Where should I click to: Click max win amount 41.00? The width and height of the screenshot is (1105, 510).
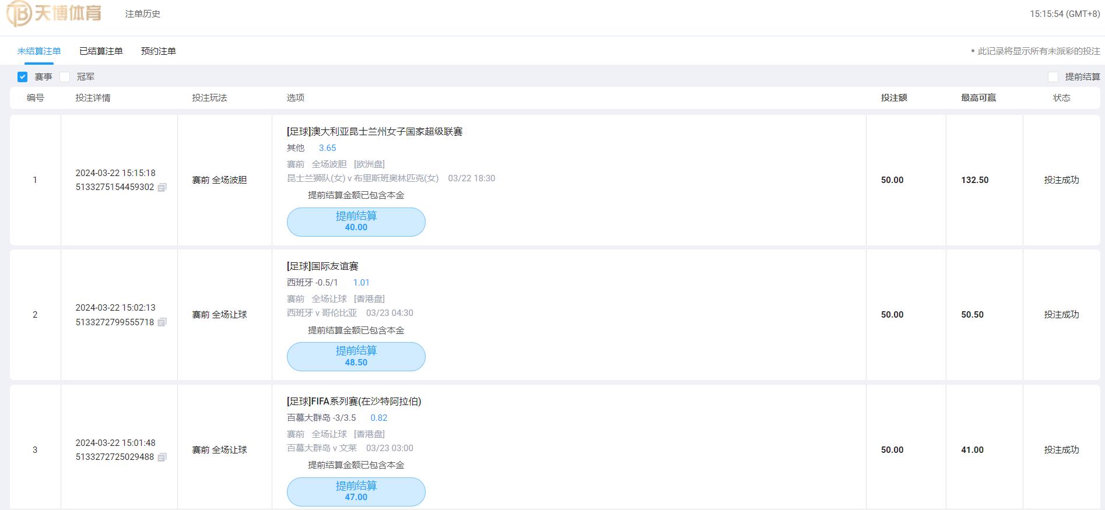[973, 450]
